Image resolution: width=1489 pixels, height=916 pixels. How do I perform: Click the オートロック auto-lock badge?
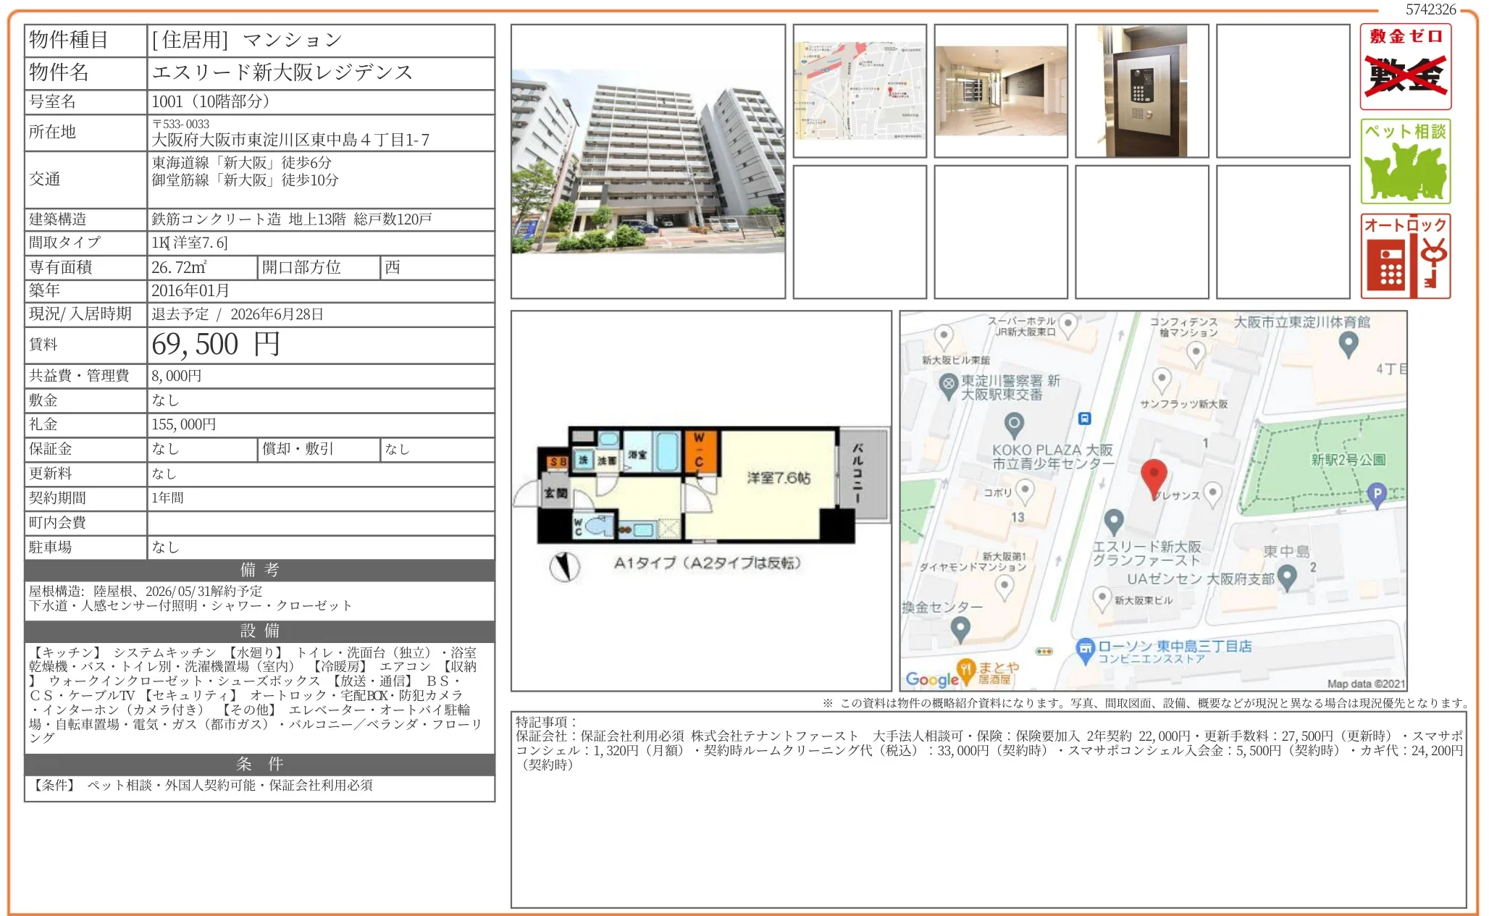pyautogui.click(x=1405, y=256)
